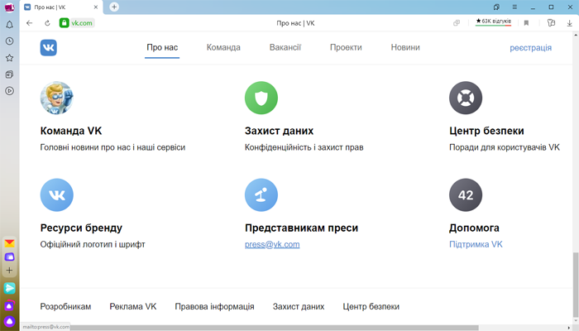579x331 pixels.
Task: Open the Захист даних footer link
Action: (x=299, y=307)
